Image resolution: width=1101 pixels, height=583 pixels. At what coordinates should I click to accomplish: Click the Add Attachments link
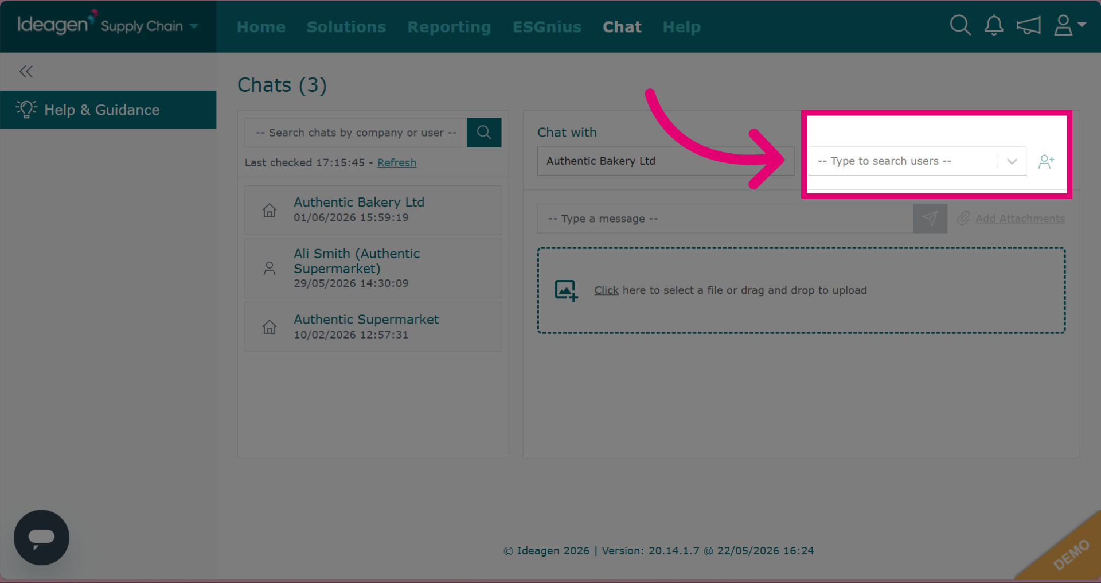(1020, 219)
